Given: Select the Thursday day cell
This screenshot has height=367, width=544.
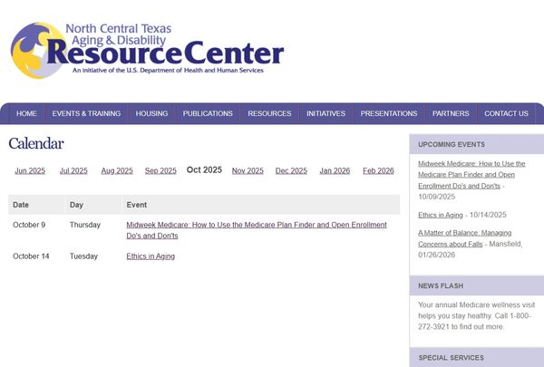Looking at the screenshot, I should (85, 225).
